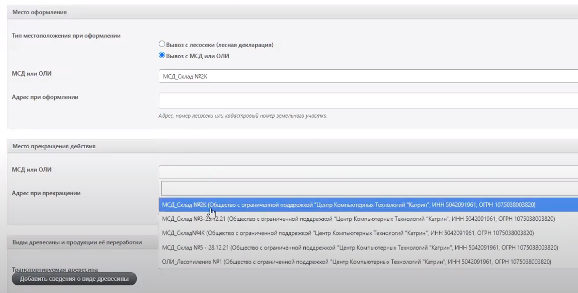Pick the "МСД_Склад №5 - 28.12.21" option
This screenshot has width=578, height=293.
[x=360, y=247]
